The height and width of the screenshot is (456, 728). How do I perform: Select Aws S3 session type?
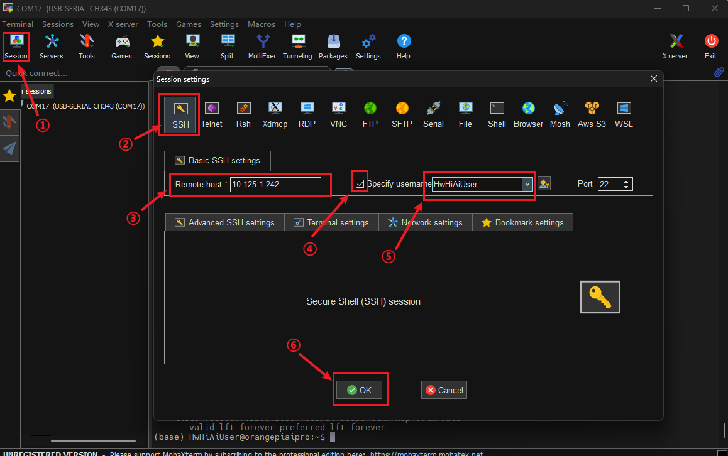[592, 115]
